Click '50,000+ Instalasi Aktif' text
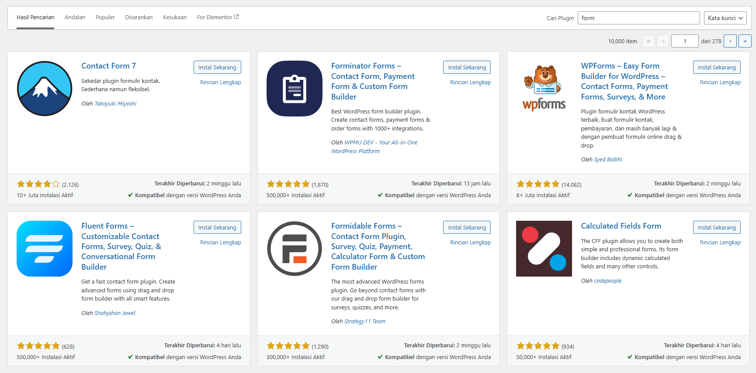756x373 pixels. [x=544, y=357]
